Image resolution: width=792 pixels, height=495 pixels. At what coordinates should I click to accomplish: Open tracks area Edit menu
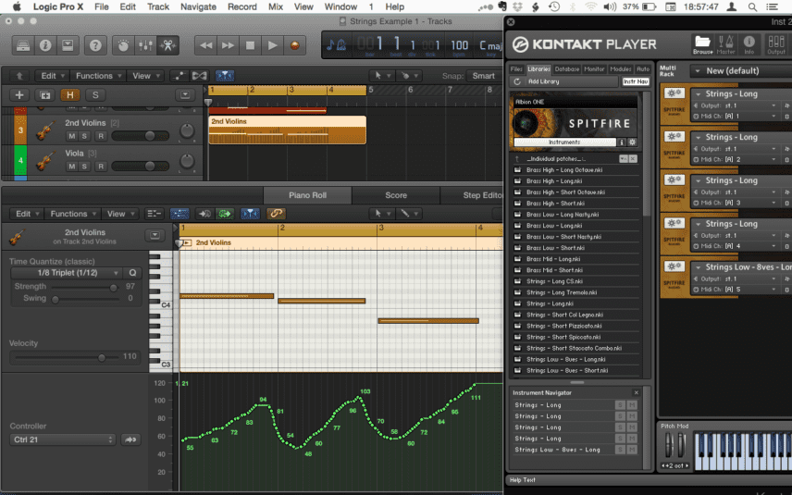click(x=52, y=76)
